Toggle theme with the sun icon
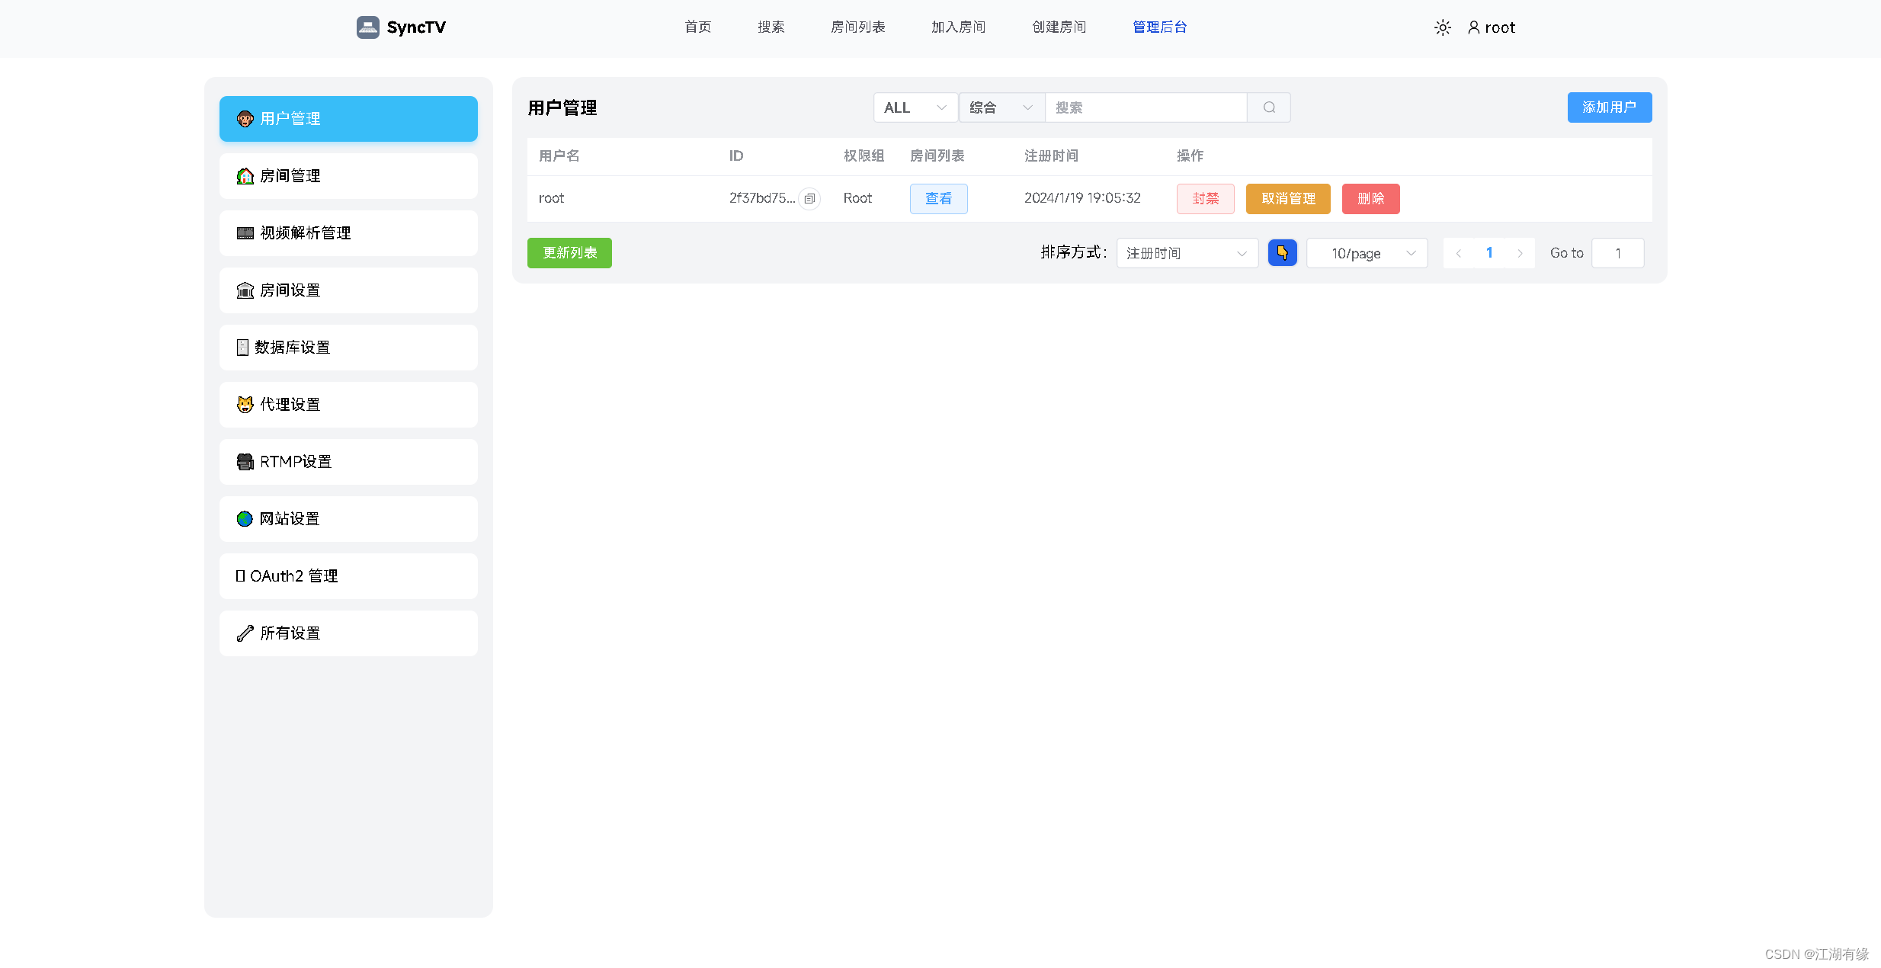Image resolution: width=1881 pixels, height=968 pixels. [1442, 27]
